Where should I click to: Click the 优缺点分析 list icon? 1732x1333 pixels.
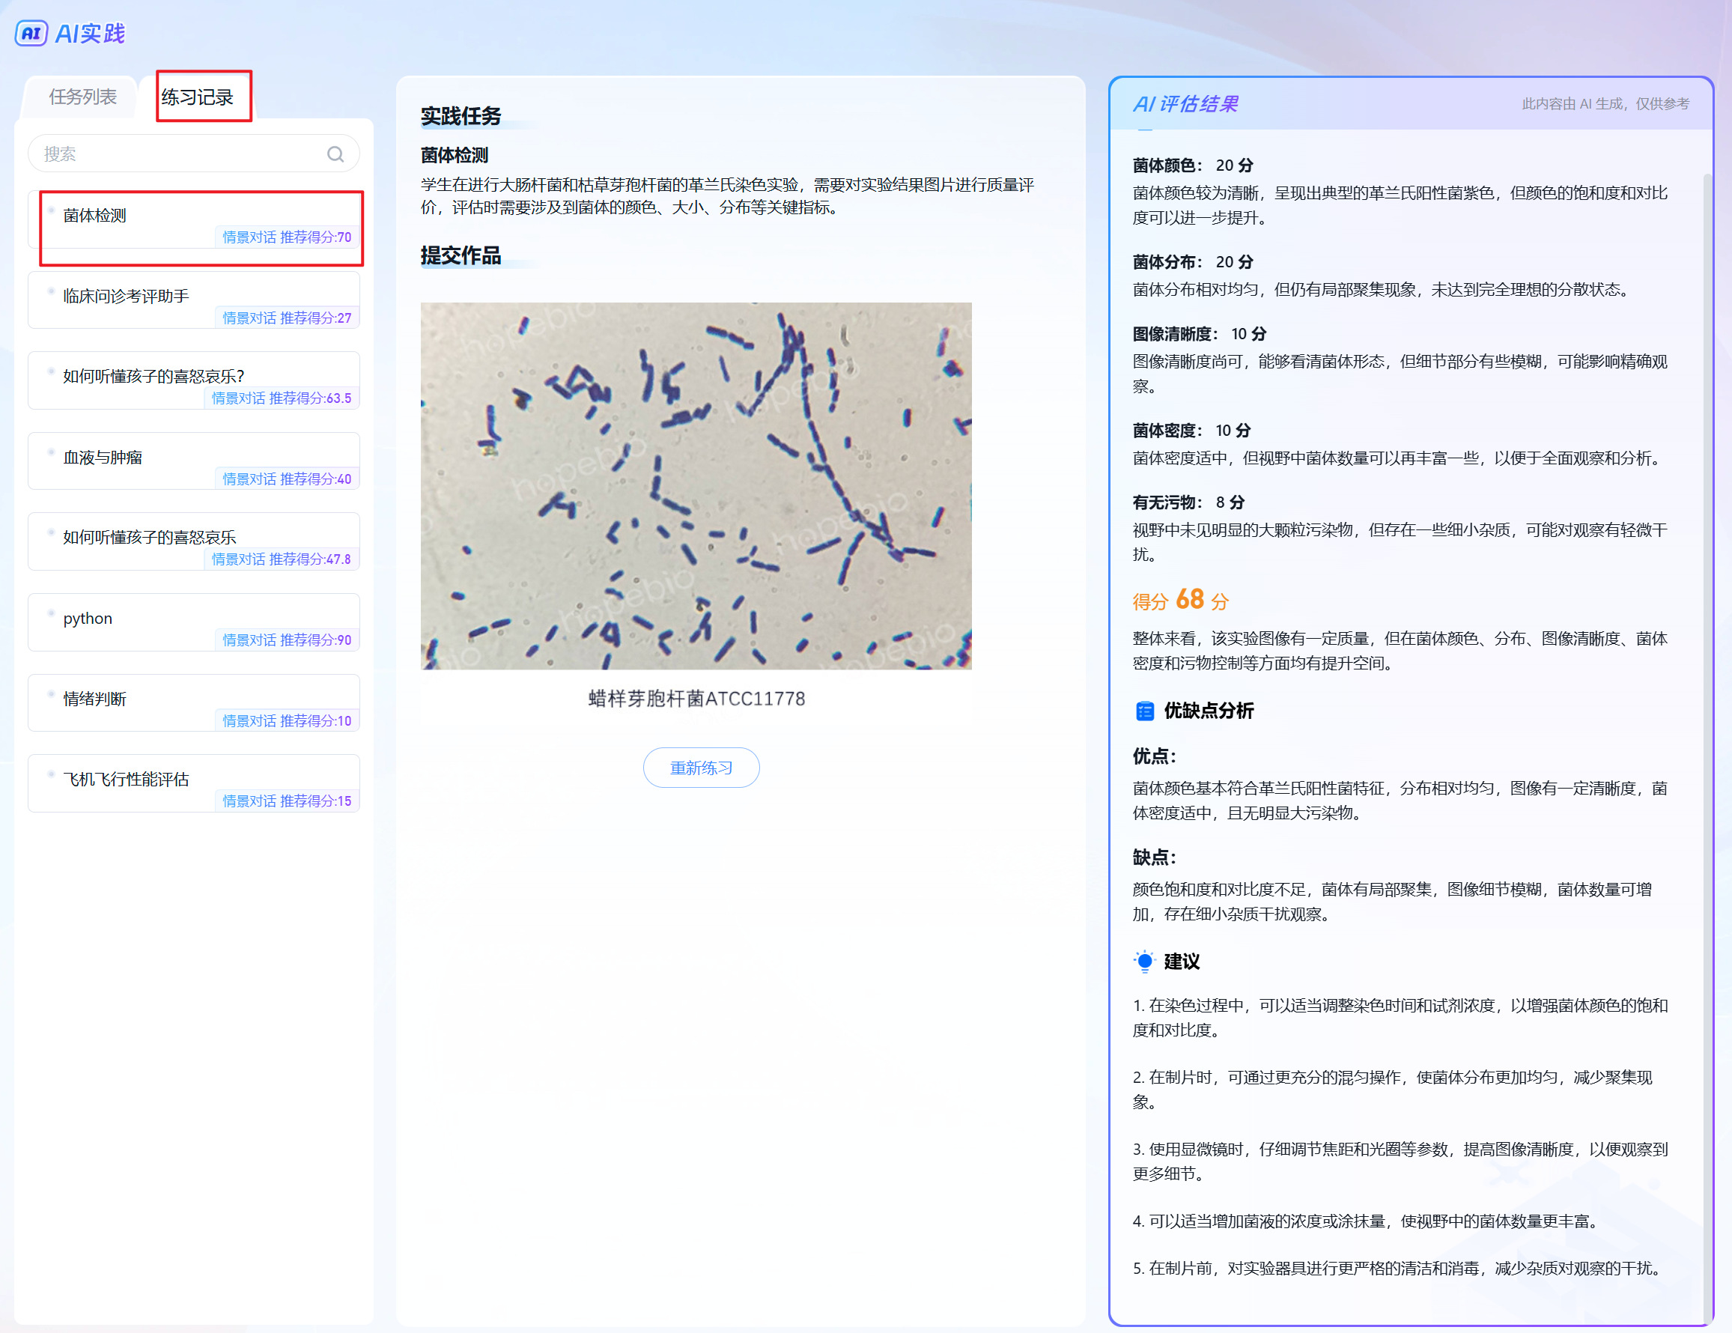tap(1144, 711)
